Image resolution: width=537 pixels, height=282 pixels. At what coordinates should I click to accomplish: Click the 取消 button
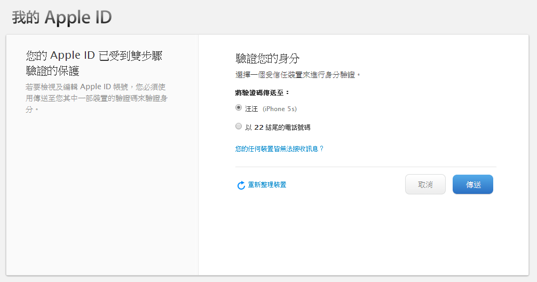coord(425,184)
